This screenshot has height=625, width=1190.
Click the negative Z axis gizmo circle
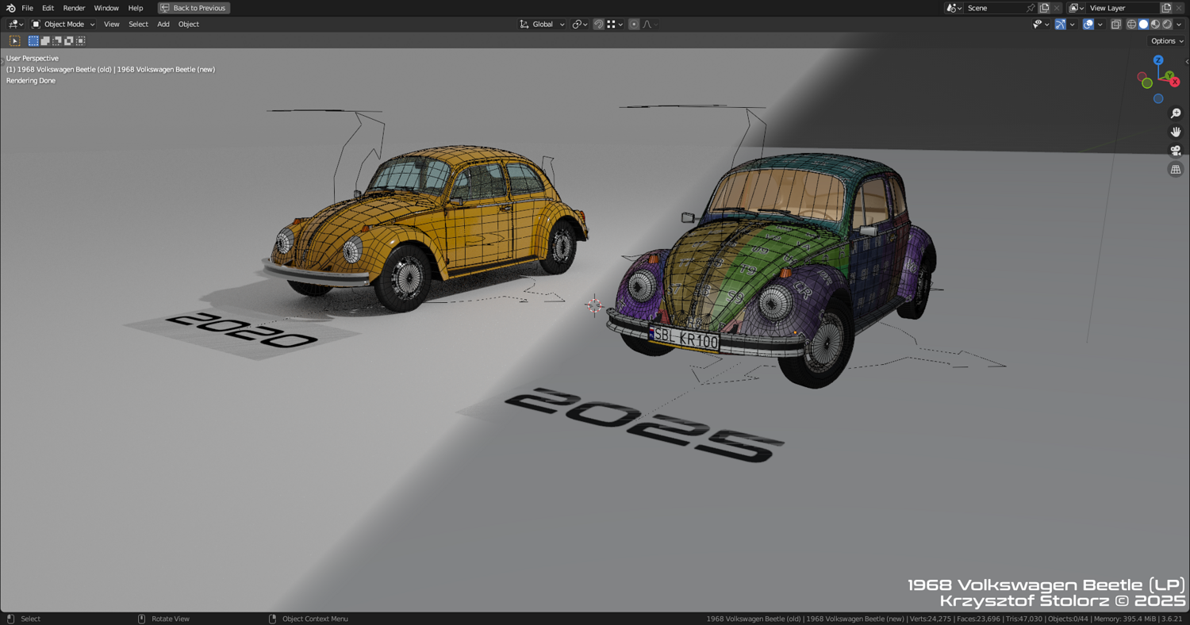pyautogui.click(x=1158, y=98)
